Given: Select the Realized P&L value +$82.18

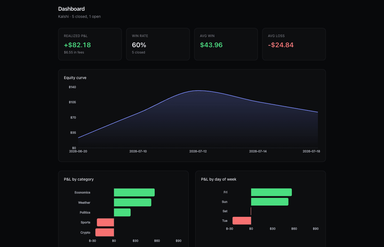Looking at the screenshot, I should pyautogui.click(x=77, y=45).
